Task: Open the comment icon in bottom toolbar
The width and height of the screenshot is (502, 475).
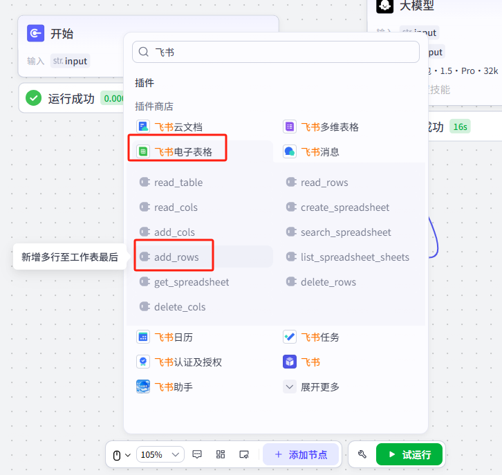Action: (197, 454)
